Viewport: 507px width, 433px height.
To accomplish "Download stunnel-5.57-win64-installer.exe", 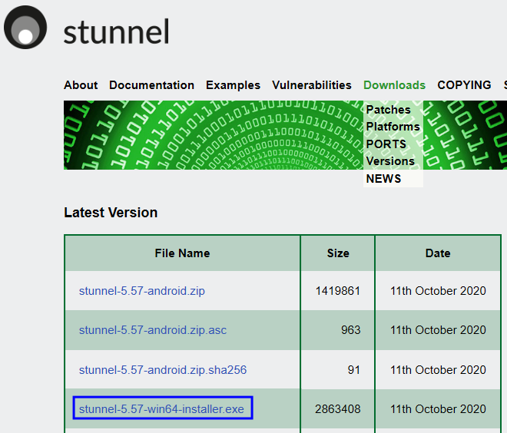I will 161,409.
